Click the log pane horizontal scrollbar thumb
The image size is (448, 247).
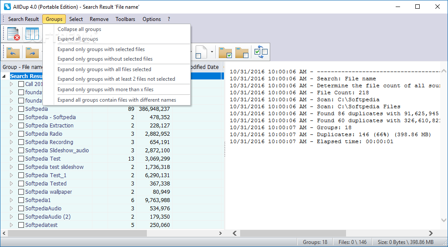pos(293,233)
